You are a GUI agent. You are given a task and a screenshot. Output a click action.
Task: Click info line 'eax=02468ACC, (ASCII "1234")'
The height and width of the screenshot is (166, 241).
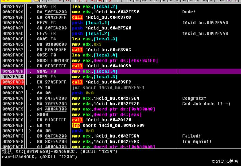coord(40,157)
